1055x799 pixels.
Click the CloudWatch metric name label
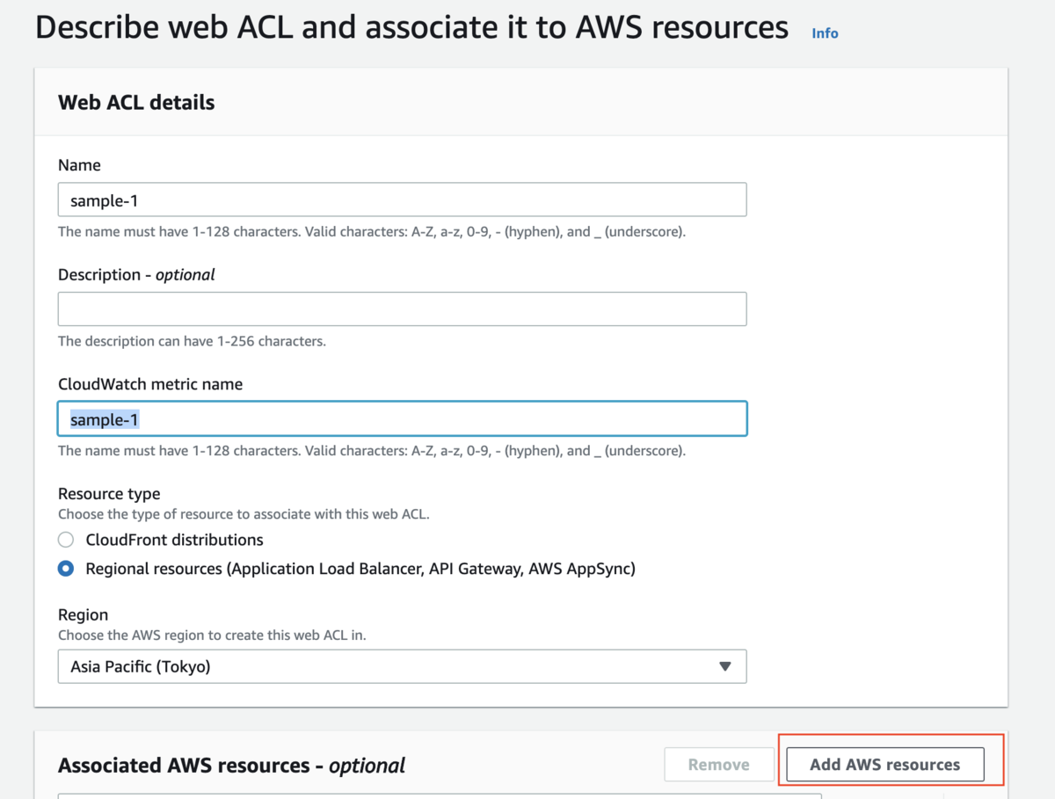[150, 384]
